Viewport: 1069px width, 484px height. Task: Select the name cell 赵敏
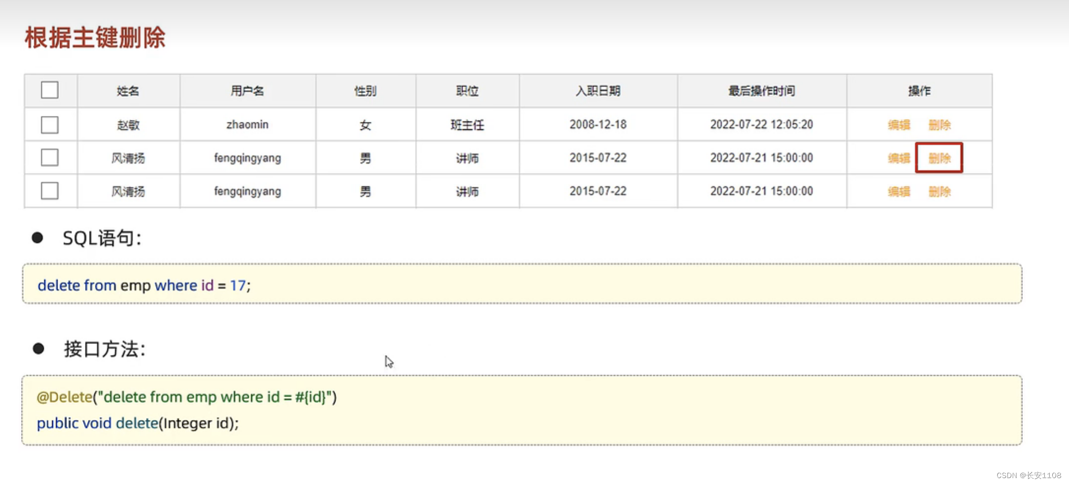pos(128,125)
